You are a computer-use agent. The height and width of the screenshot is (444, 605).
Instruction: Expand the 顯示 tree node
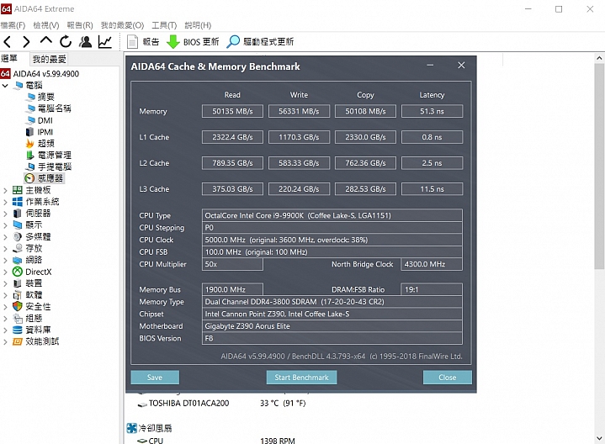coord(5,225)
